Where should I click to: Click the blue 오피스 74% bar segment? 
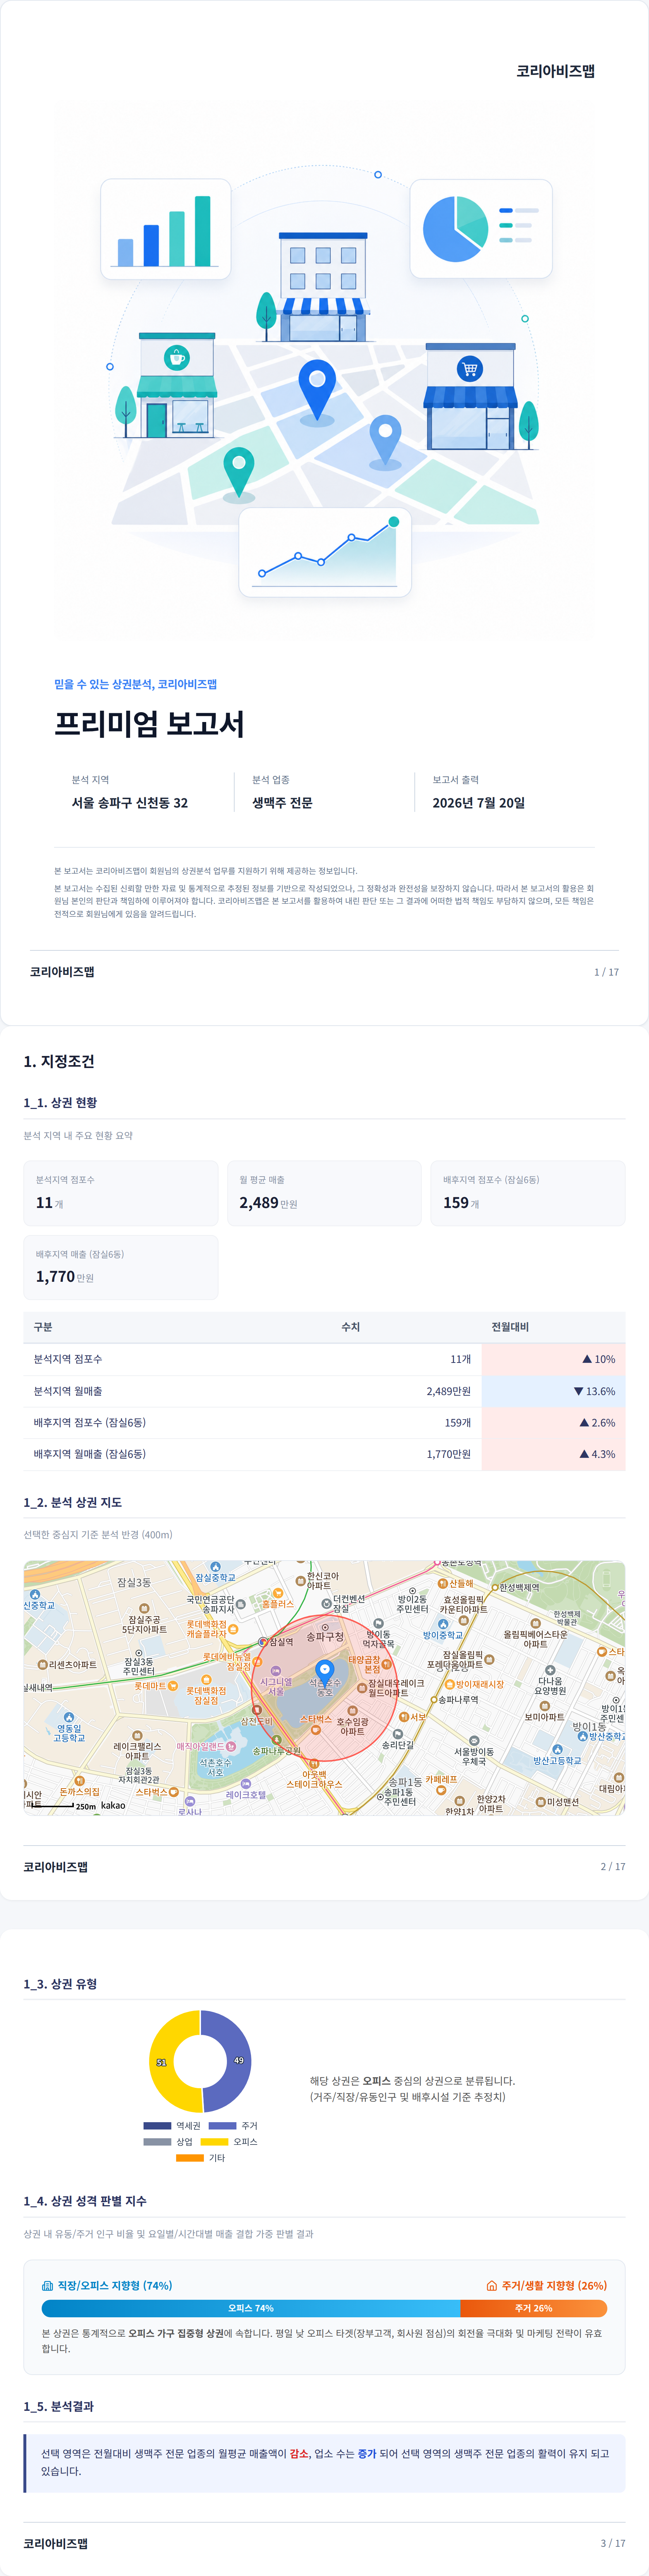(x=251, y=2308)
